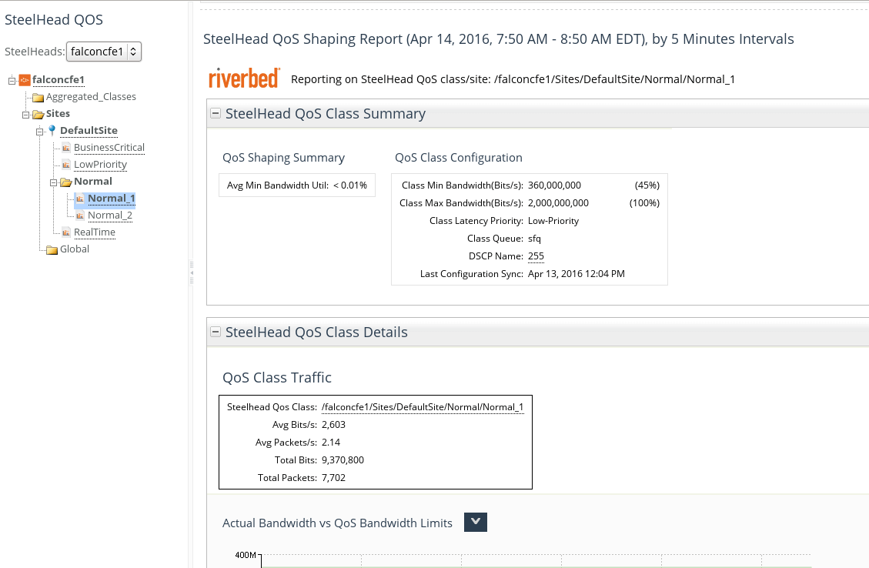Click the DSCP Name 255 link
This screenshot has width=869, height=568.
click(x=536, y=256)
